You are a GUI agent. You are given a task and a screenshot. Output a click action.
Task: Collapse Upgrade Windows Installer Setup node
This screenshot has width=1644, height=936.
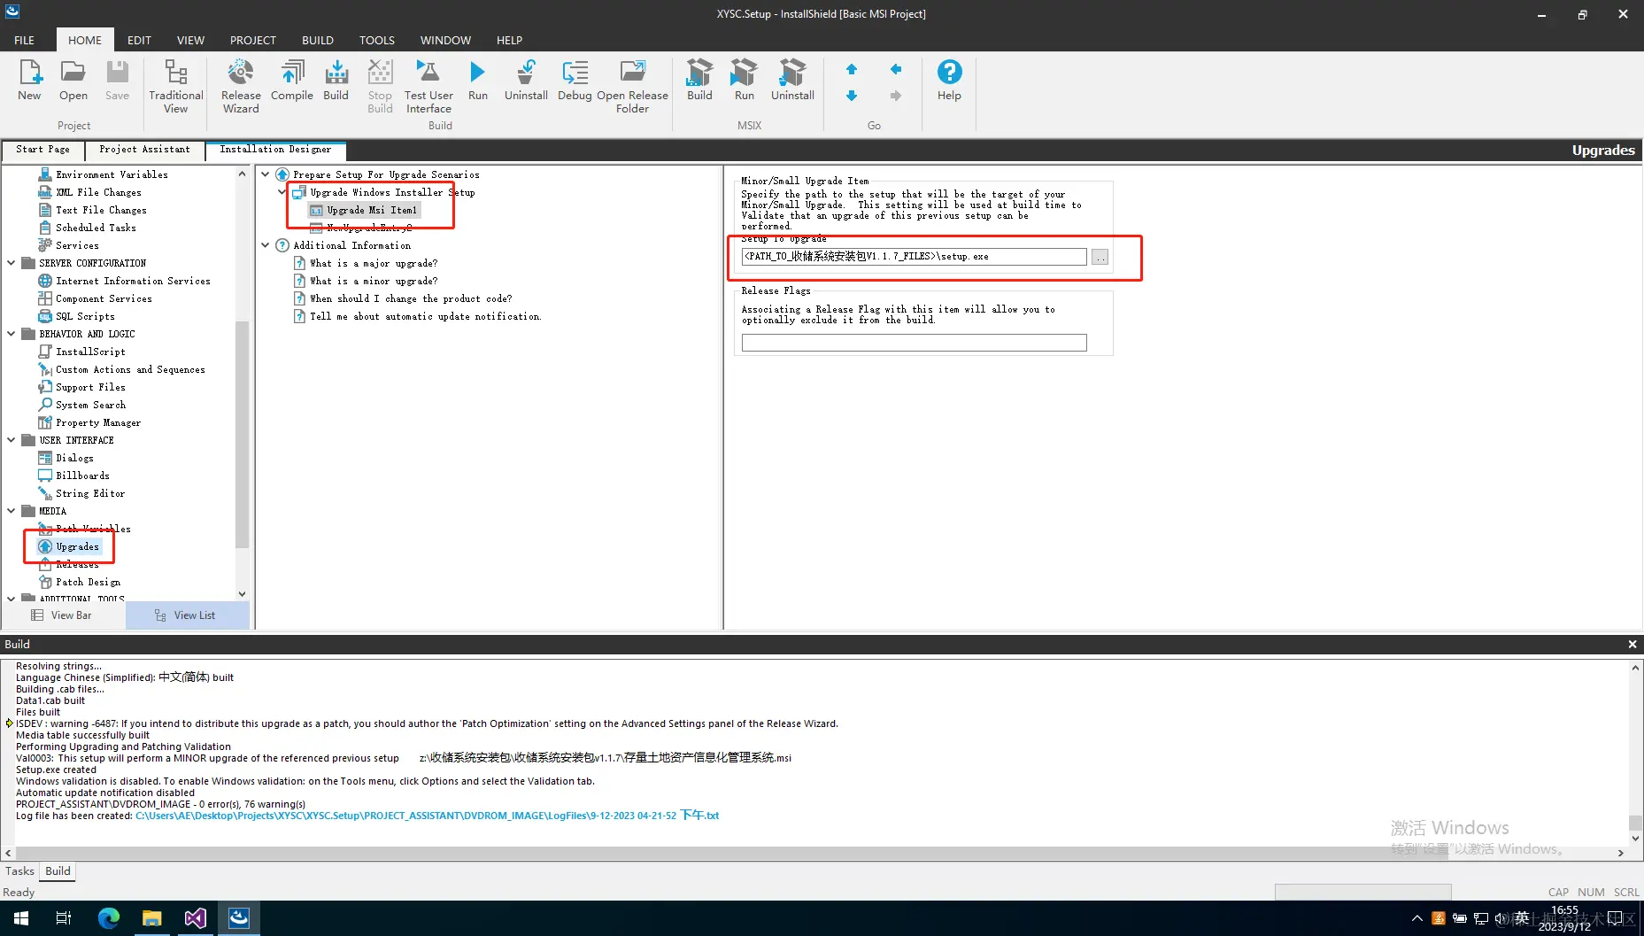tap(282, 192)
